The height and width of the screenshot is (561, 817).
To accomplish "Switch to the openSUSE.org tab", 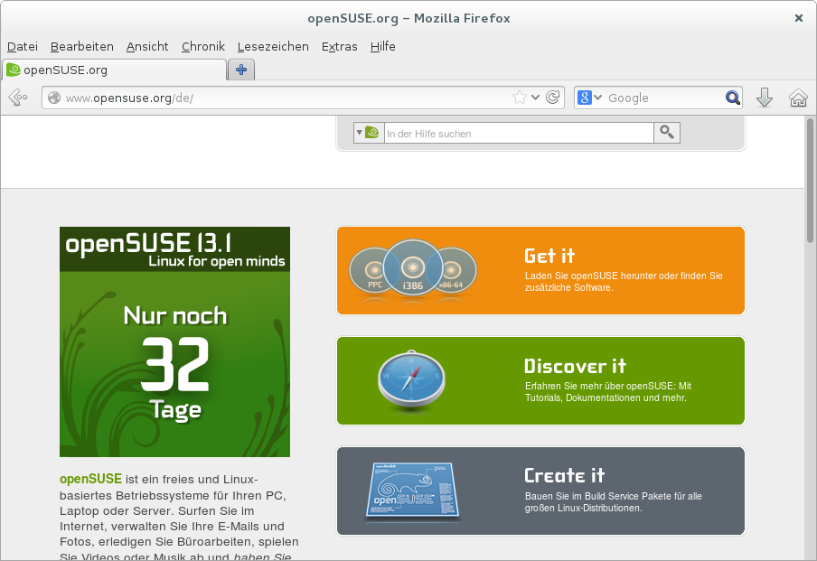I will 114,70.
